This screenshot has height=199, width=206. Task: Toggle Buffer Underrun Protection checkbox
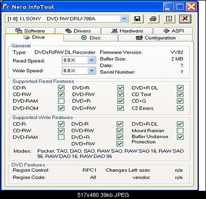(x=180, y=137)
